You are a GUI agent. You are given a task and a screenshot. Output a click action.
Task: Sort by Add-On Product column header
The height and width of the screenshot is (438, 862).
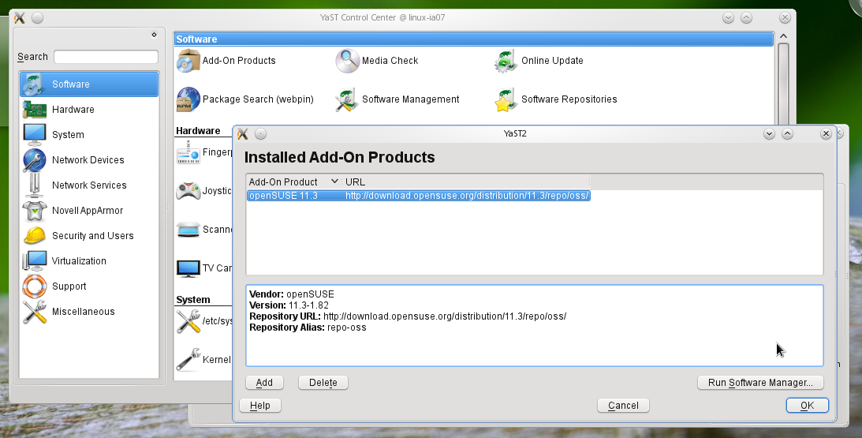pyautogui.click(x=293, y=182)
